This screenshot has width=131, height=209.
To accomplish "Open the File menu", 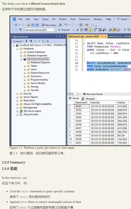I will 20,19.
